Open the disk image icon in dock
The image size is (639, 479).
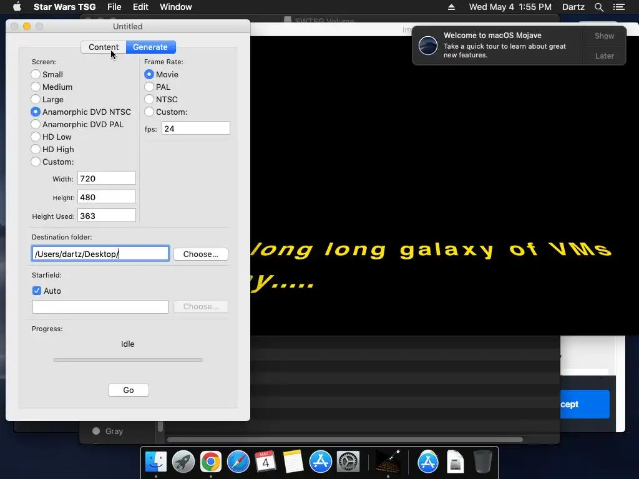pyautogui.click(x=455, y=462)
